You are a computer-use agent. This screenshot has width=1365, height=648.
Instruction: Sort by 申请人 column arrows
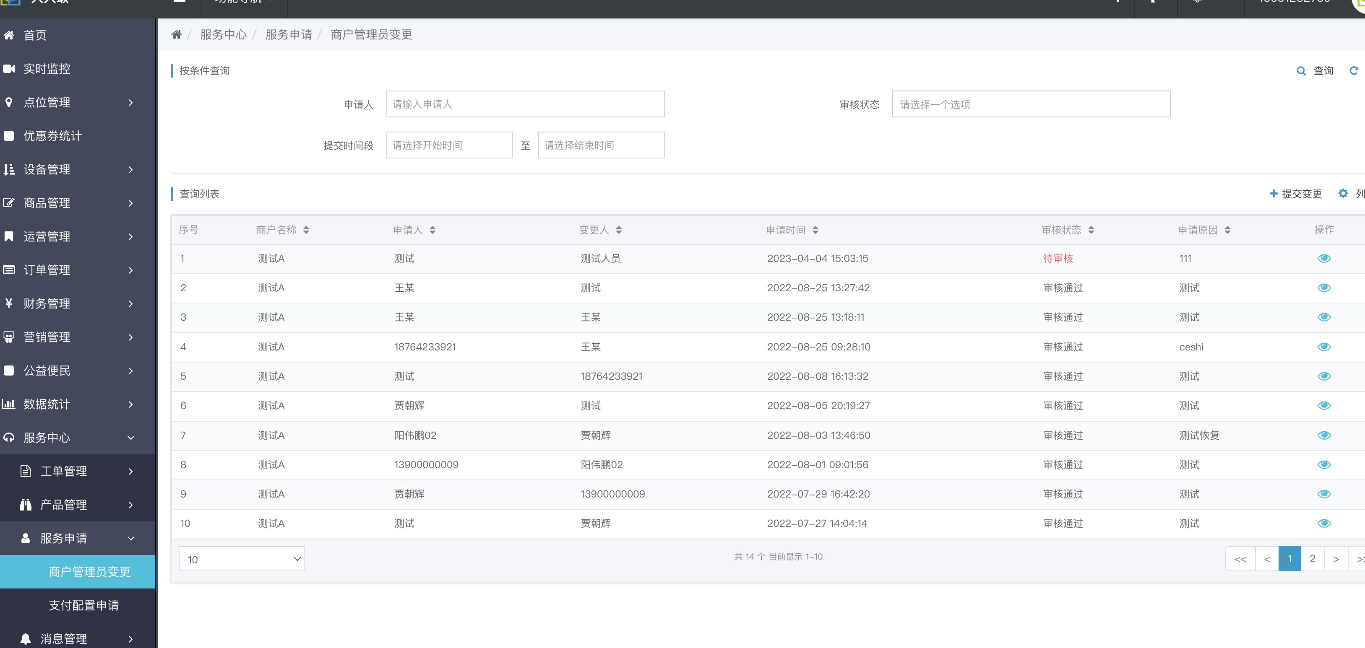[x=432, y=230]
